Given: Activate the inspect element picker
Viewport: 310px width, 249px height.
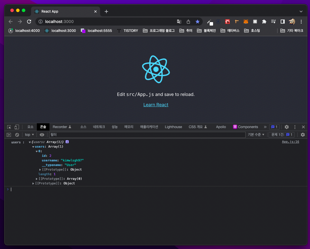Looking at the screenshot, I should (9, 127).
